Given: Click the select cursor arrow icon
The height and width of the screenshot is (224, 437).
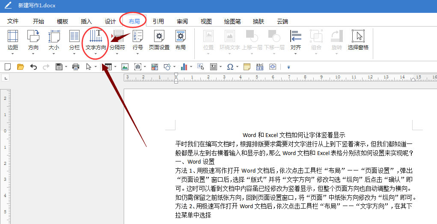Looking at the screenshot, I should [x=89, y=67].
